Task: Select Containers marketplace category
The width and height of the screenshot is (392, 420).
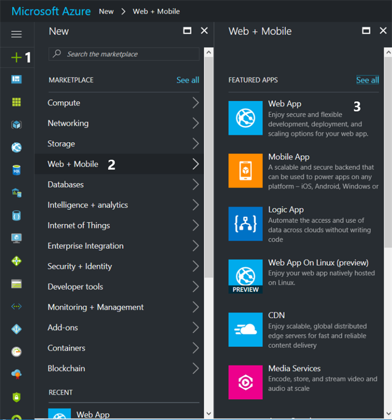Action: pos(119,348)
